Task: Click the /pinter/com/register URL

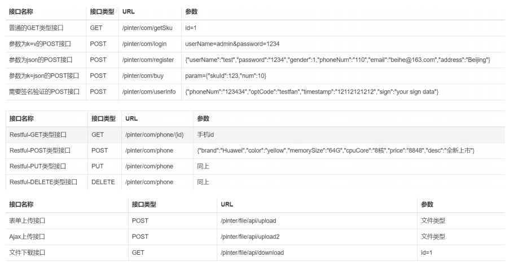Action: [x=147, y=60]
